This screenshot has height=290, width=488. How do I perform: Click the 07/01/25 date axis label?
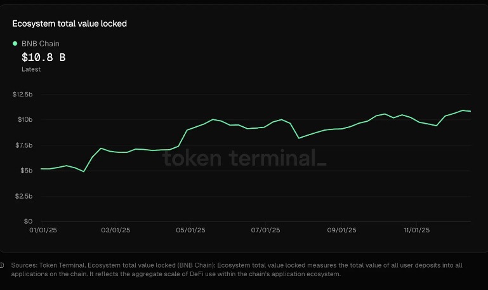[265, 231]
